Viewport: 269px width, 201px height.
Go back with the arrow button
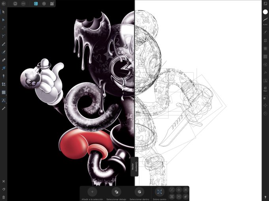coord(4,4)
